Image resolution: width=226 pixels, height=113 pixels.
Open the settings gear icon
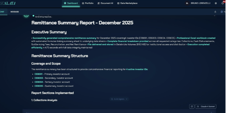coord(216,3)
